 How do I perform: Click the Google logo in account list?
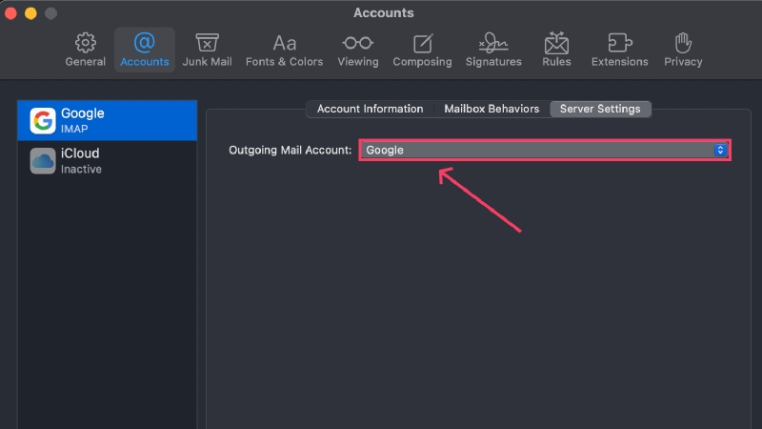click(43, 121)
